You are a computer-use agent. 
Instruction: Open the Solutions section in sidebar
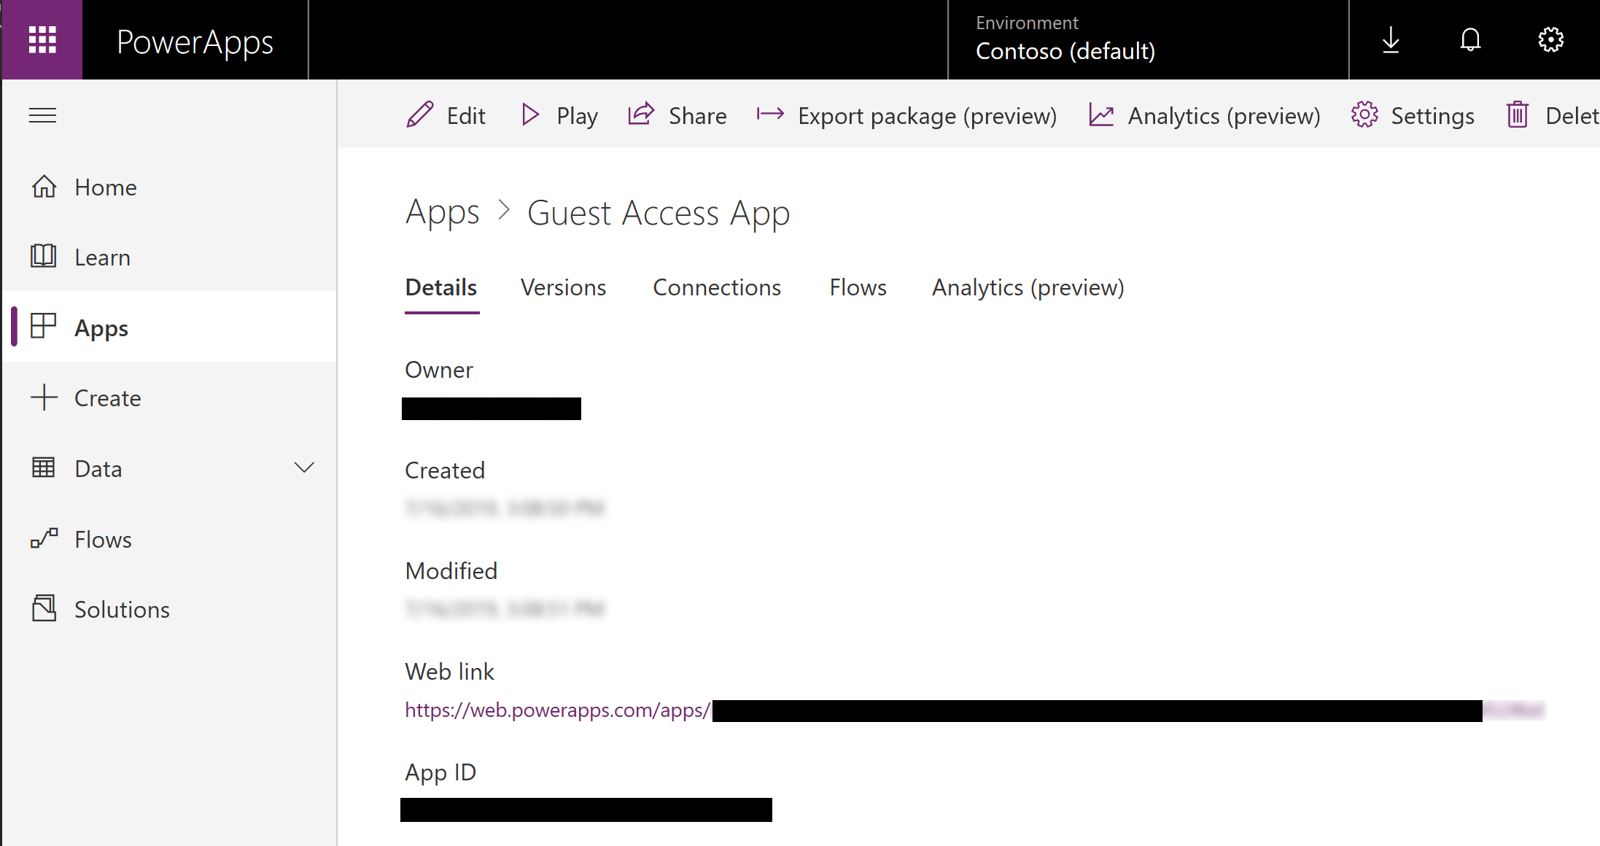click(122, 609)
